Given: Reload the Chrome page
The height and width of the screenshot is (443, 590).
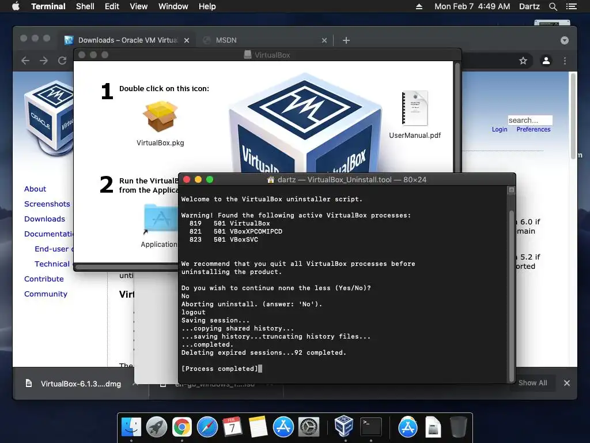Looking at the screenshot, I should coord(62,61).
